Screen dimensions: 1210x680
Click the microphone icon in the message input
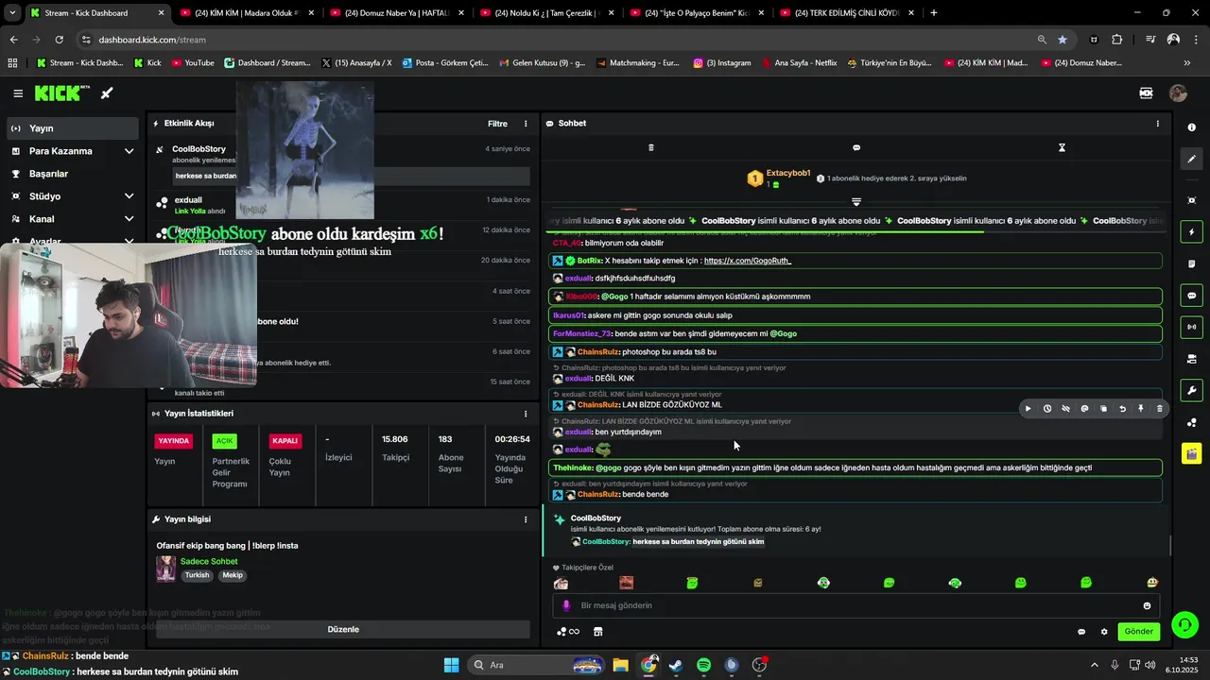tap(566, 605)
